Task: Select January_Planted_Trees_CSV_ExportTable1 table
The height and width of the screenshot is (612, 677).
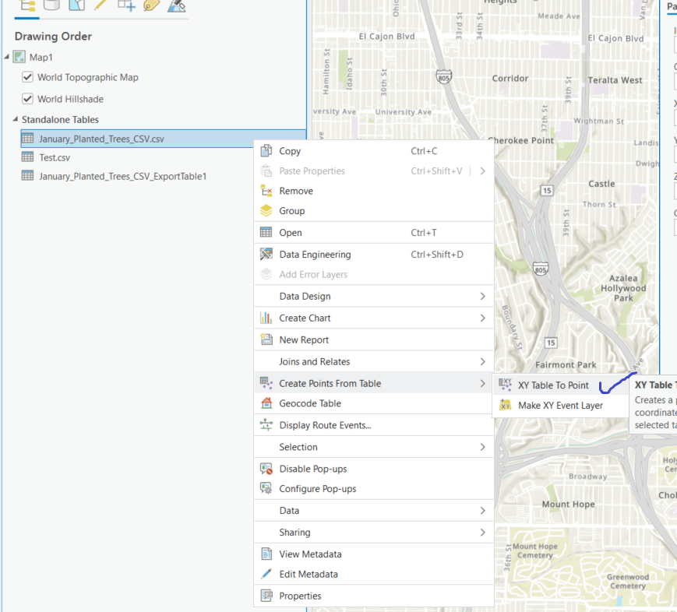Action: click(122, 176)
